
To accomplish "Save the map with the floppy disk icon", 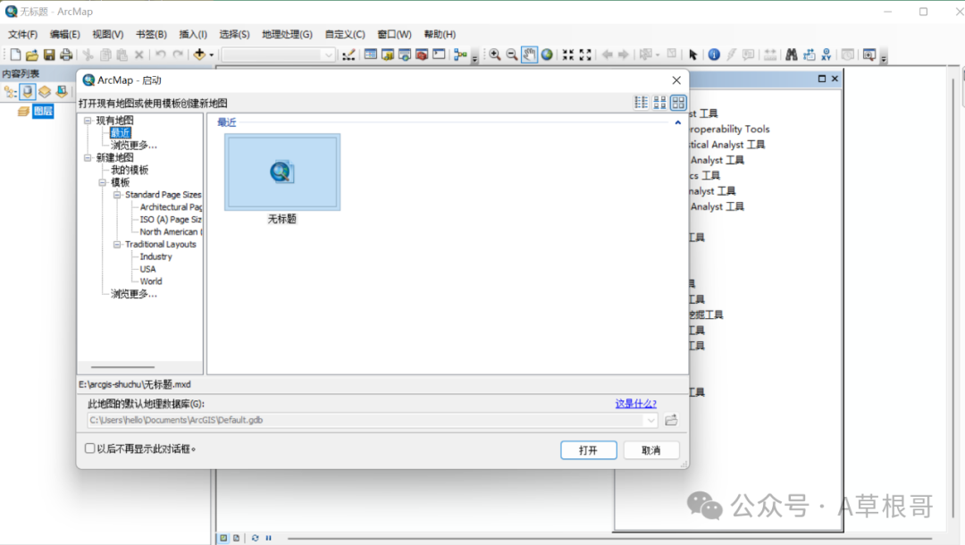I will 49,54.
